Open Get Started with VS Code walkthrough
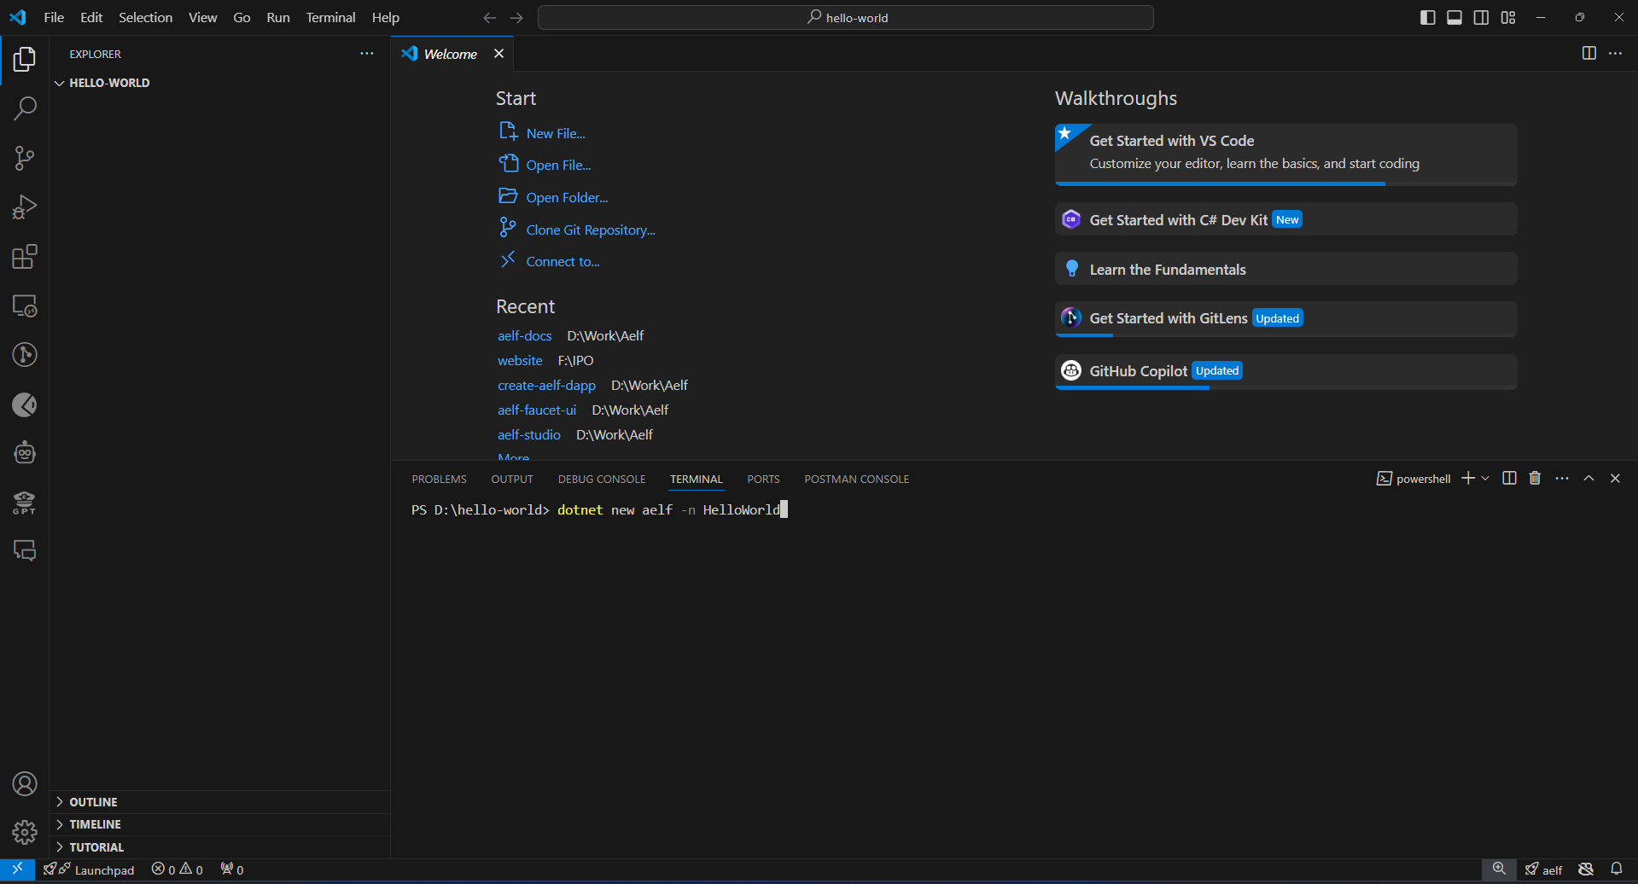 point(1286,154)
